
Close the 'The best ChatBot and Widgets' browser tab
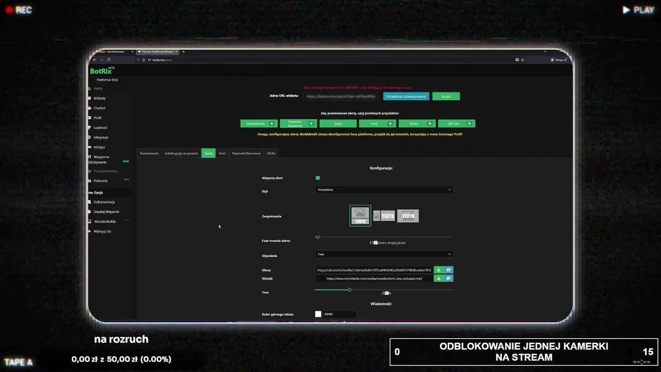[x=177, y=52]
